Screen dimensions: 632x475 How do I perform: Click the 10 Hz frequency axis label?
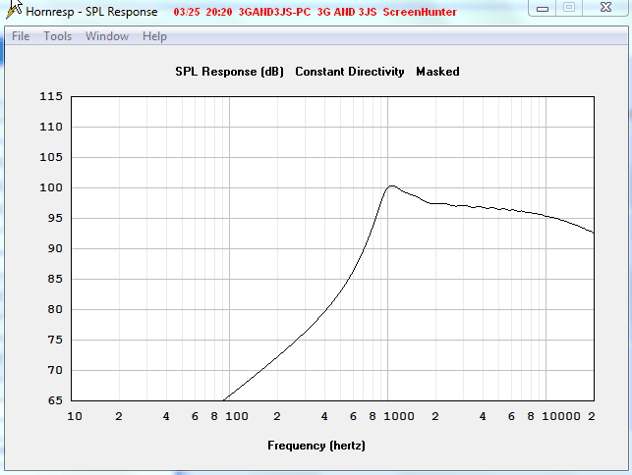click(75, 416)
